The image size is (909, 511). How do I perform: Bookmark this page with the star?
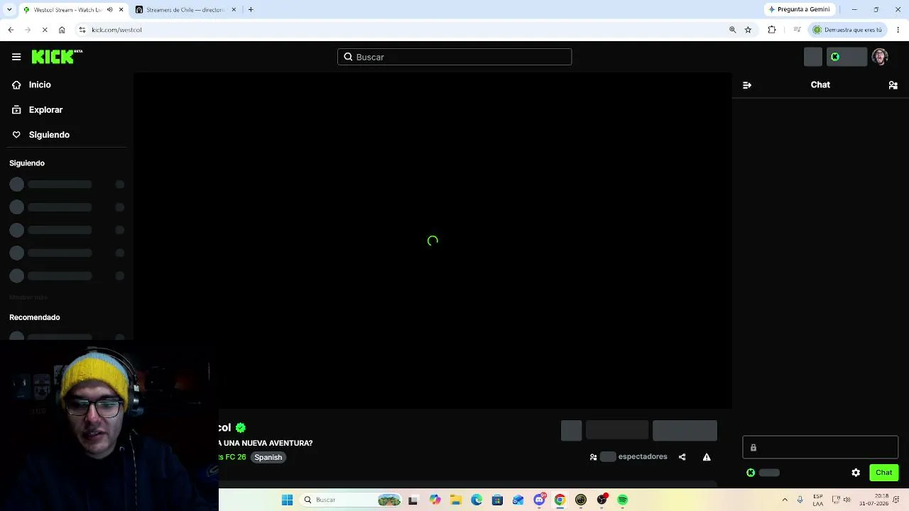(748, 30)
